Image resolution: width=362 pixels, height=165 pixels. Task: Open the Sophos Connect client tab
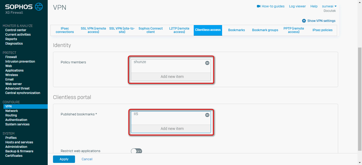[x=151, y=30]
